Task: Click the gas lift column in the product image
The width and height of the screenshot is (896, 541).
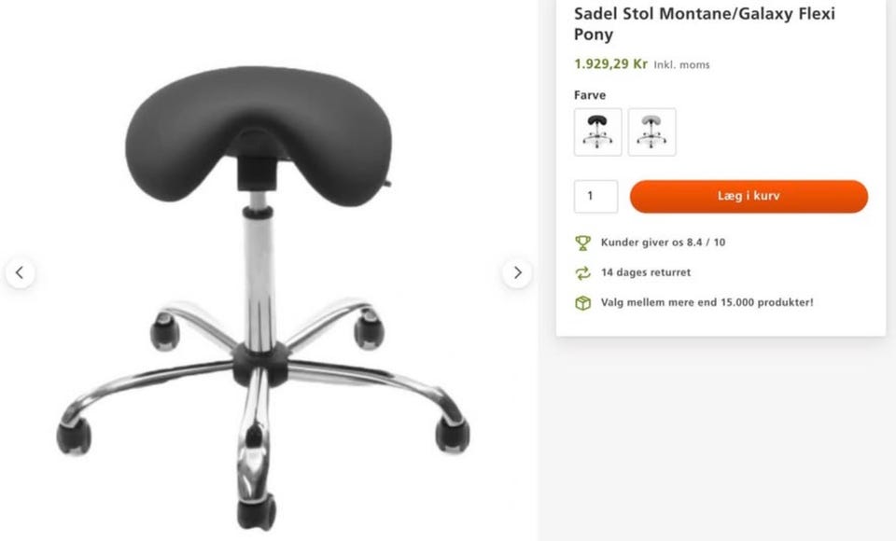Action: (259, 274)
